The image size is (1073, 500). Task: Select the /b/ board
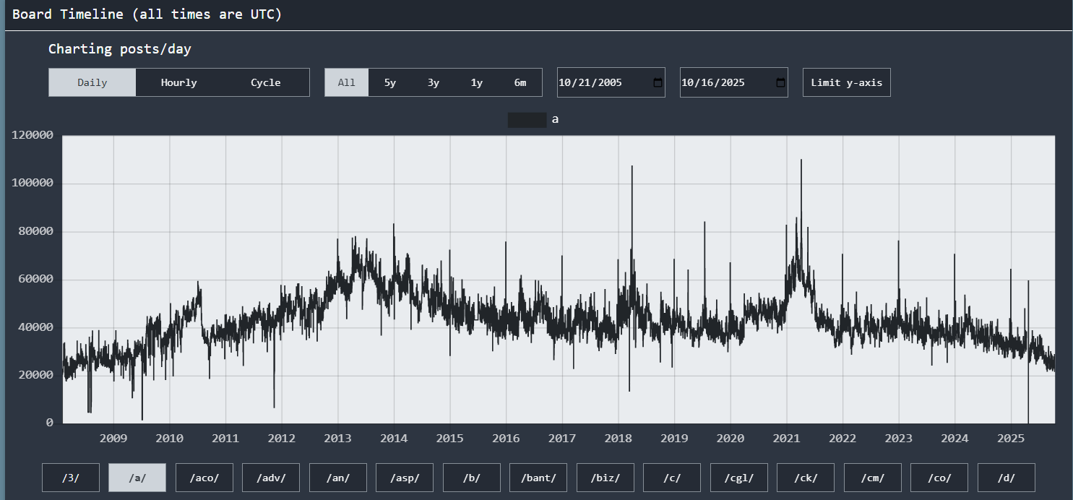[472, 478]
